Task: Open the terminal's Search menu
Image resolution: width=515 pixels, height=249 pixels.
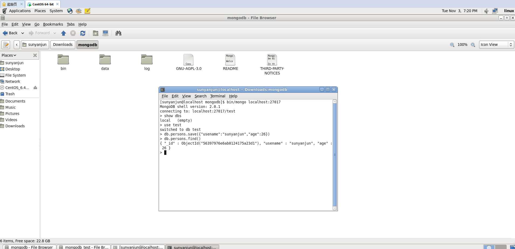Action: [200, 96]
